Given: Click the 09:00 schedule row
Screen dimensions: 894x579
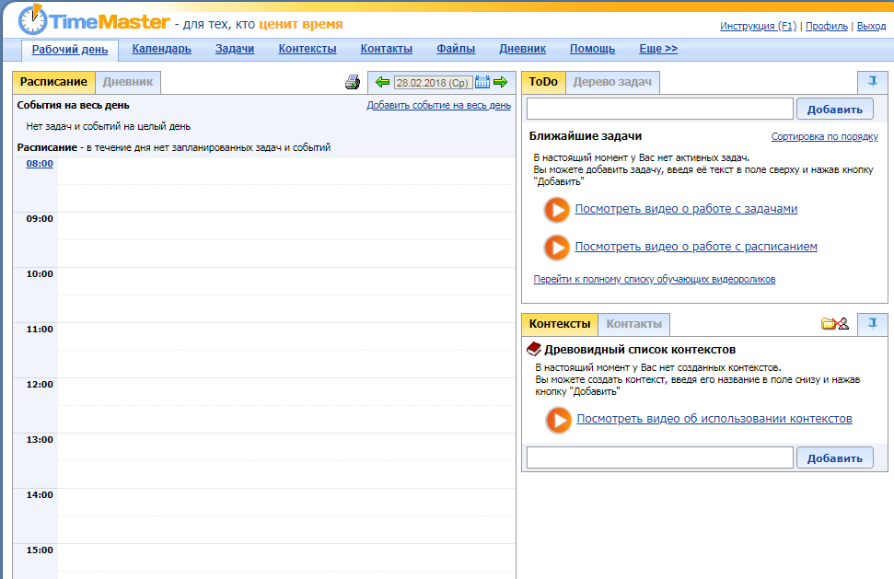Looking at the screenshot, I should click(264, 240).
